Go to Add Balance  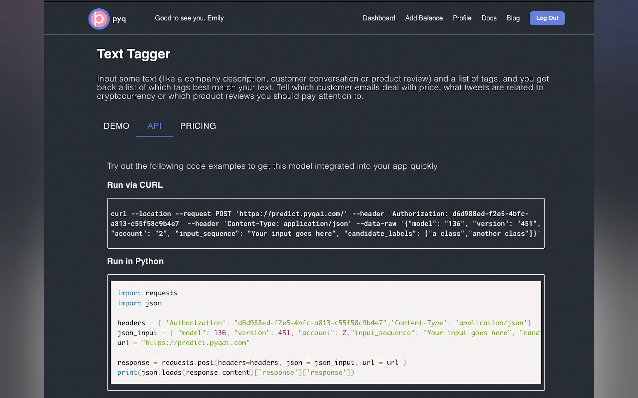424,18
